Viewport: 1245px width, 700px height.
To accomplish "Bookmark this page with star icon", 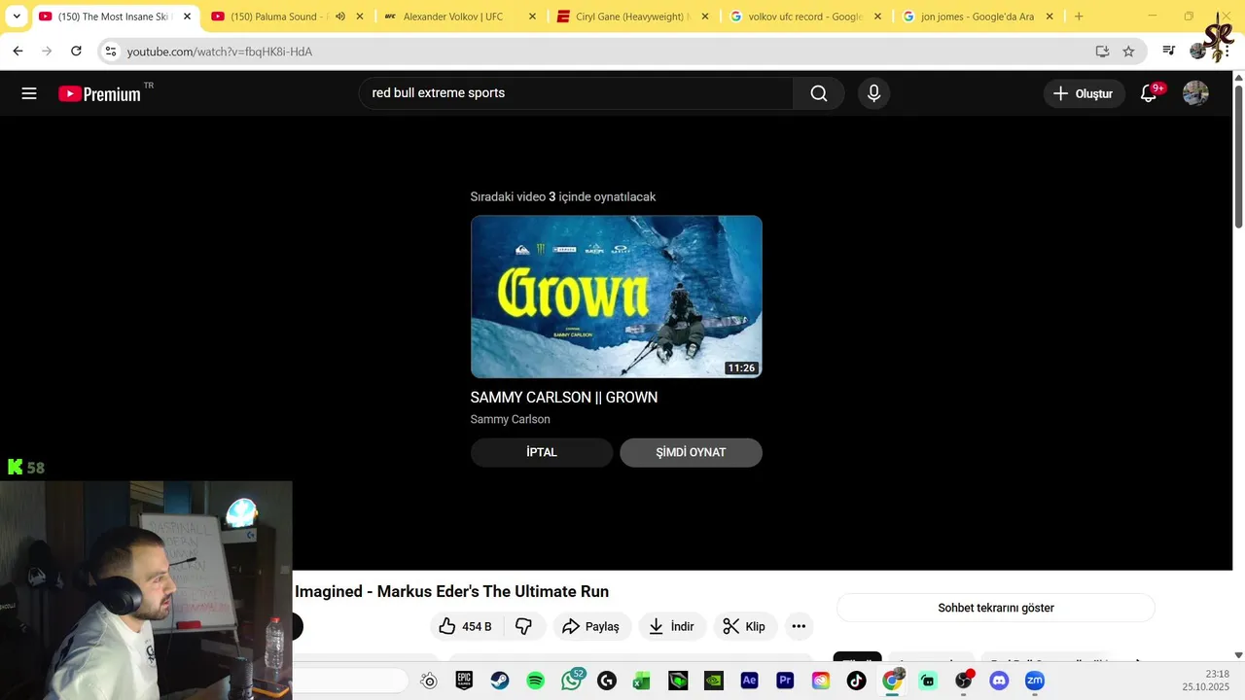I will pyautogui.click(x=1128, y=51).
